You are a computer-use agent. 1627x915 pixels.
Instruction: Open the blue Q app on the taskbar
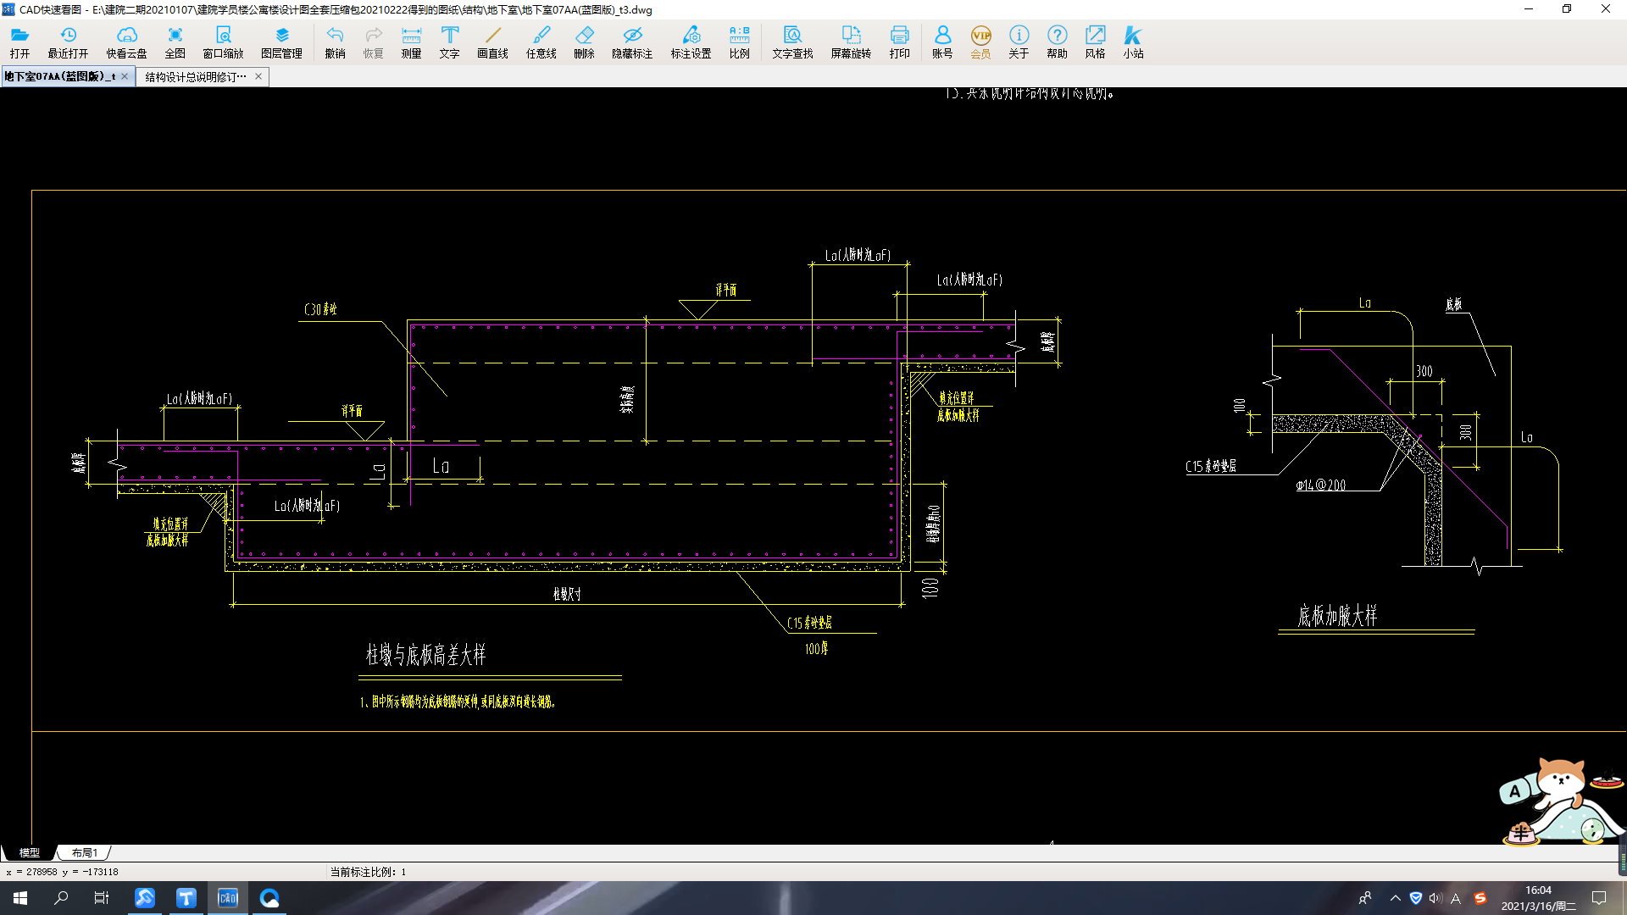[x=269, y=898]
